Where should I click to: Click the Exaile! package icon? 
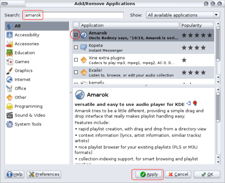click(84, 72)
